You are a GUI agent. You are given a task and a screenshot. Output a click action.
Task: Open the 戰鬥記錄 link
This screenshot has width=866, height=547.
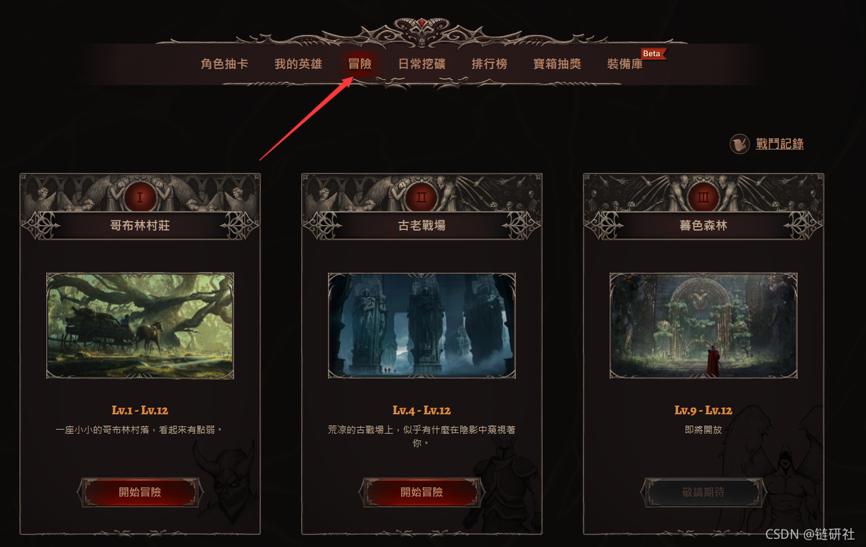[779, 143]
